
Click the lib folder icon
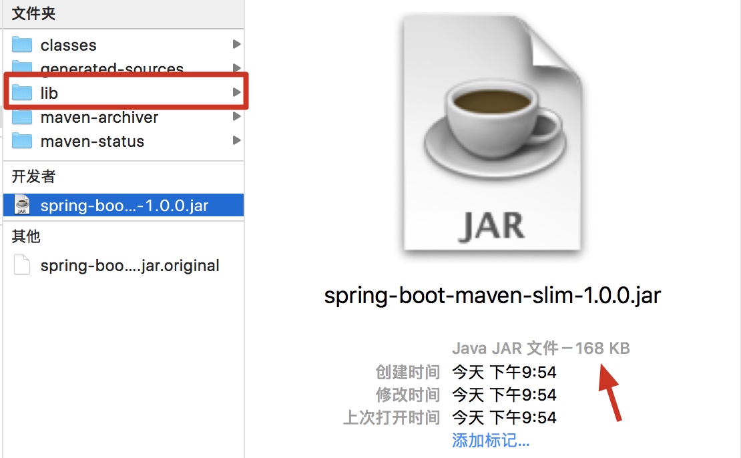pyautogui.click(x=22, y=93)
